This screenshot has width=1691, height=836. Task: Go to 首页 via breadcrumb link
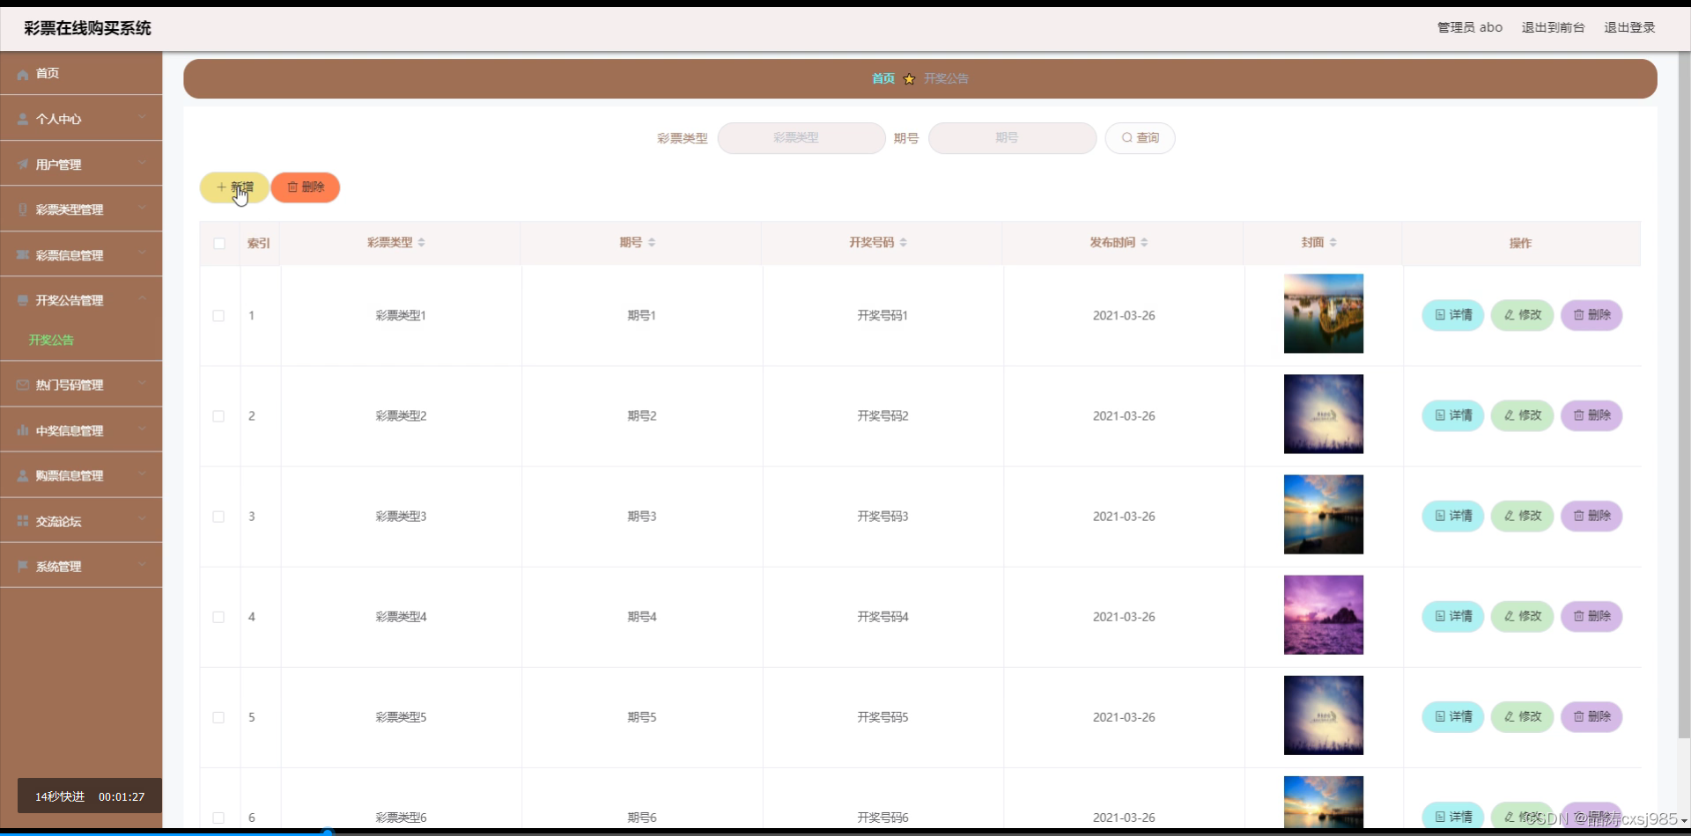[x=882, y=79]
